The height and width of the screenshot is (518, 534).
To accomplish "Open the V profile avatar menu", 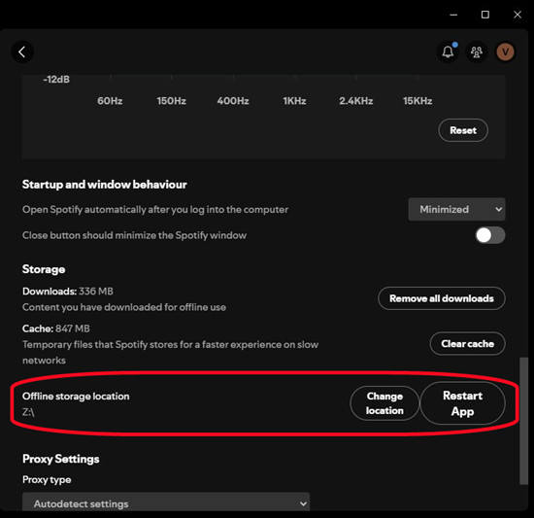I will pos(505,52).
